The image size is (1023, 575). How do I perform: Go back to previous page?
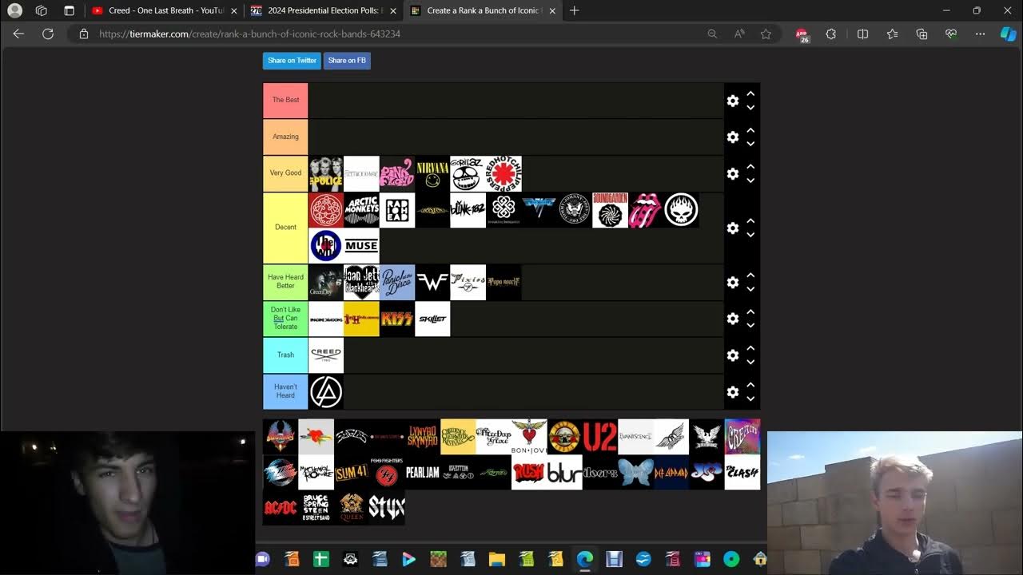pyautogui.click(x=18, y=34)
